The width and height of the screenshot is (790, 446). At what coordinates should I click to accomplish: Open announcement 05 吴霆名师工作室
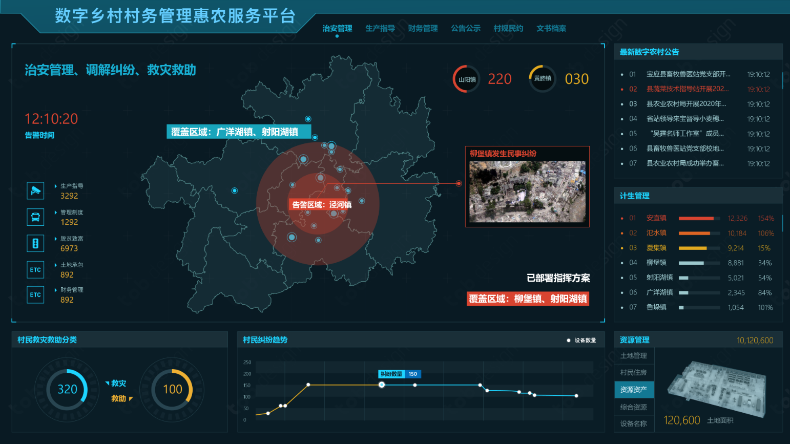[696, 134]
